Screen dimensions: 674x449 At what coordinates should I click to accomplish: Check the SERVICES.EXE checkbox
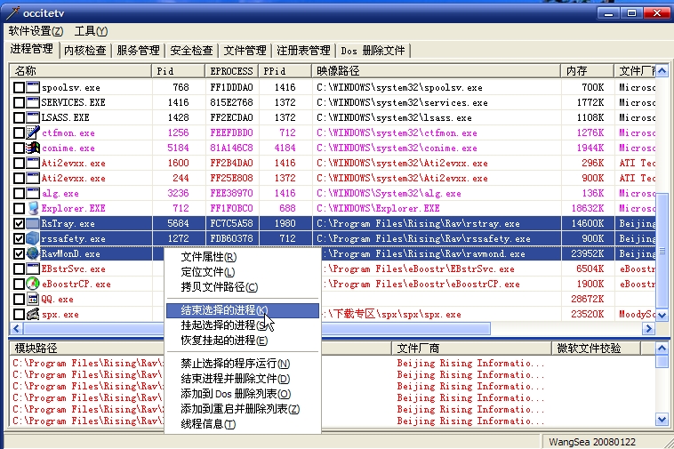click(x=19, y=102)
